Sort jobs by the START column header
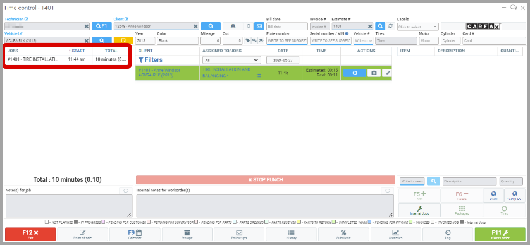Screen dimensions: 530x245 (x=77, y=51)
